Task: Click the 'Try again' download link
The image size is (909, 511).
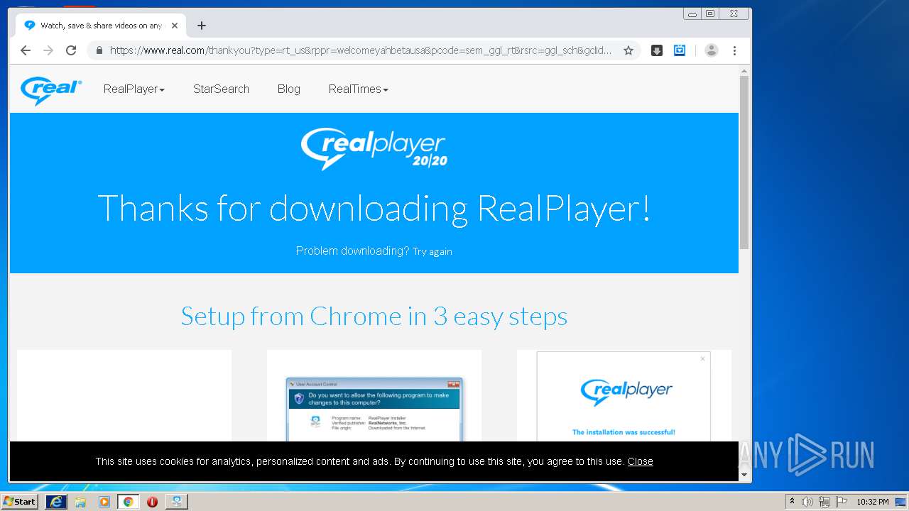Action: 432,251
